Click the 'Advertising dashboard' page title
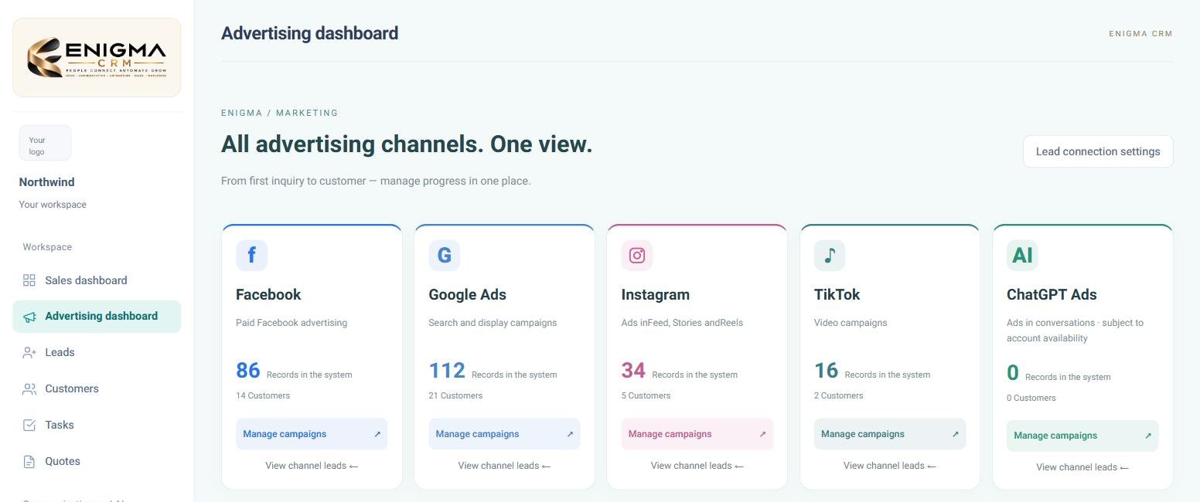This screenshot has height=502, width=1200. coord(310,33)
